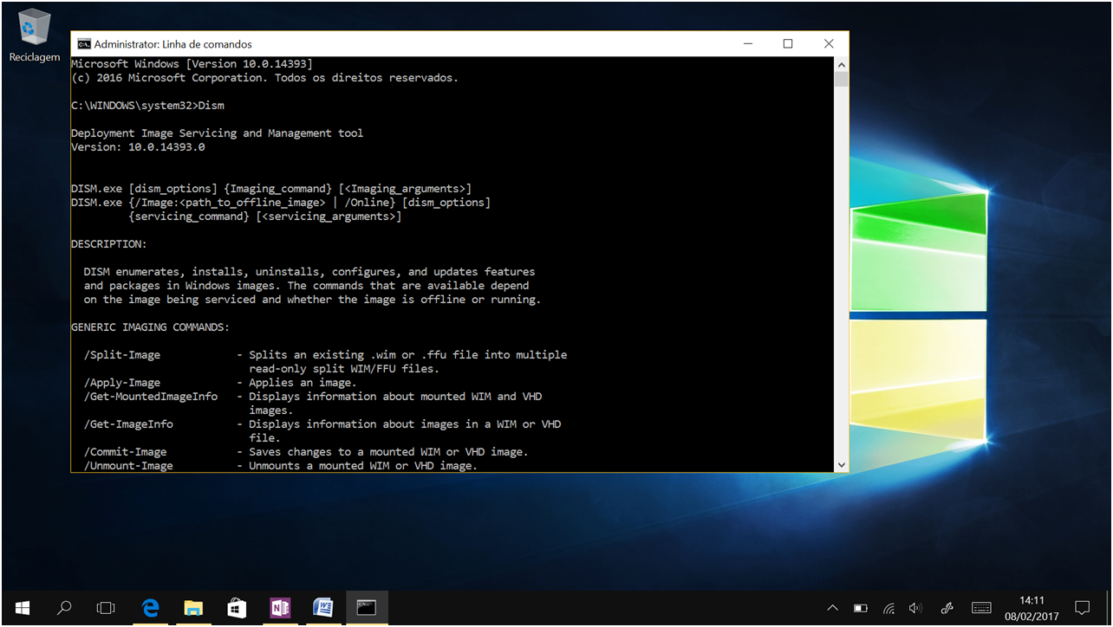Launch Microsoft Edge from the taskbar

[x=151, y=608]
